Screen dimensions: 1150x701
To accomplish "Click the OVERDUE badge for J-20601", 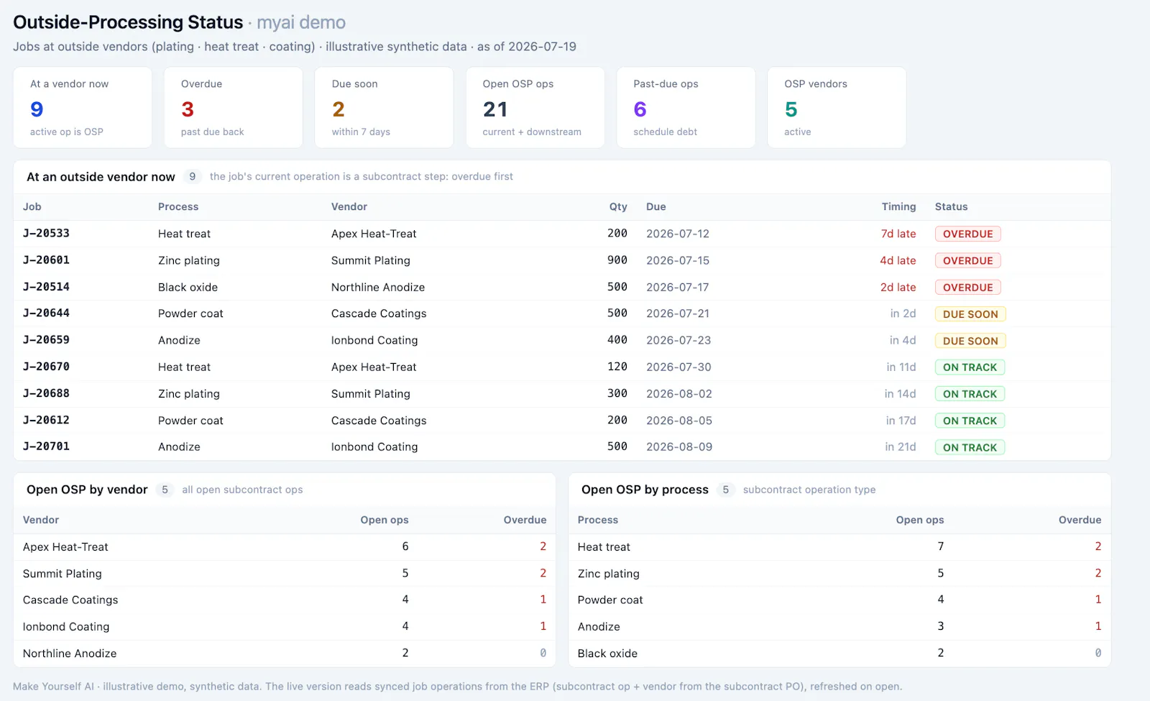I will pyautogui.click(x=967, y=261).
